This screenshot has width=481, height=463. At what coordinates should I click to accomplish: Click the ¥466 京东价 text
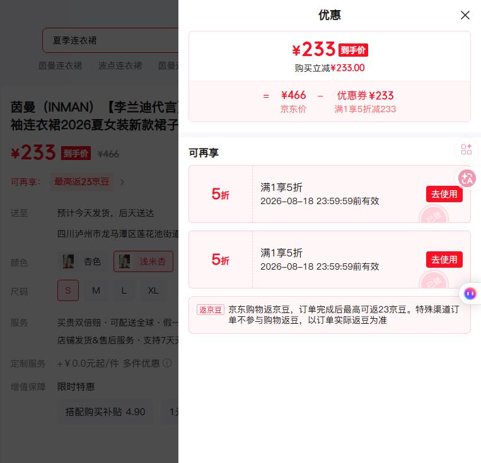[293, 101]
